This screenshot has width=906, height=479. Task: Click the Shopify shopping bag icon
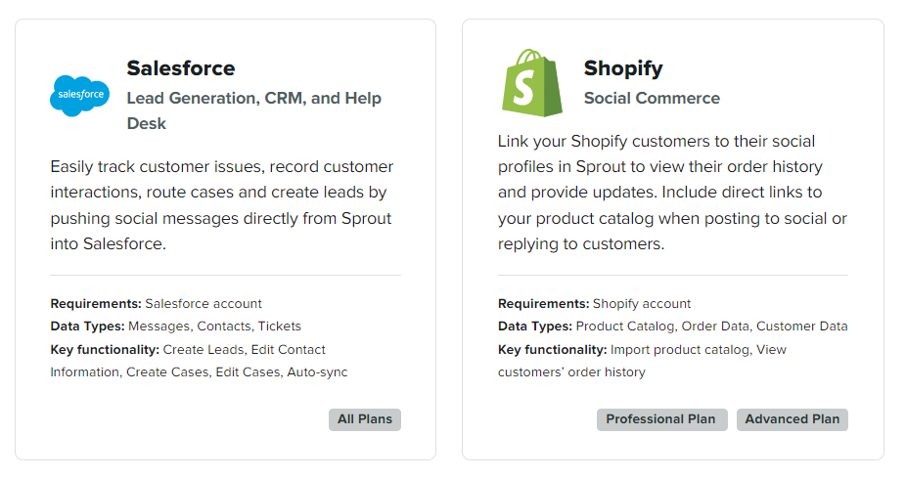[532, 83]
